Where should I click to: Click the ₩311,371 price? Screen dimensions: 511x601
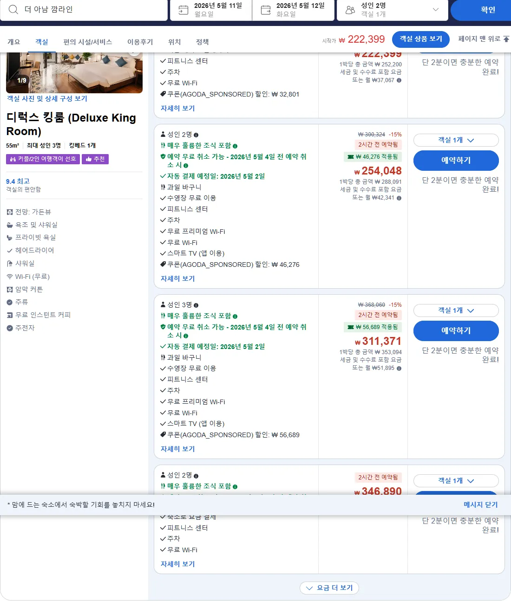(378, 341)
